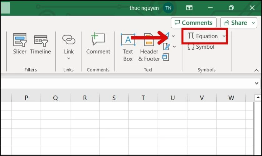Open the Comments pane button

coord(194,23)
